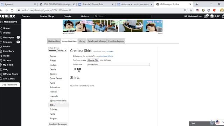Open Games in top navigation
Image resolution: width=224 pixels, height=126 pixels.
(26, 16)
